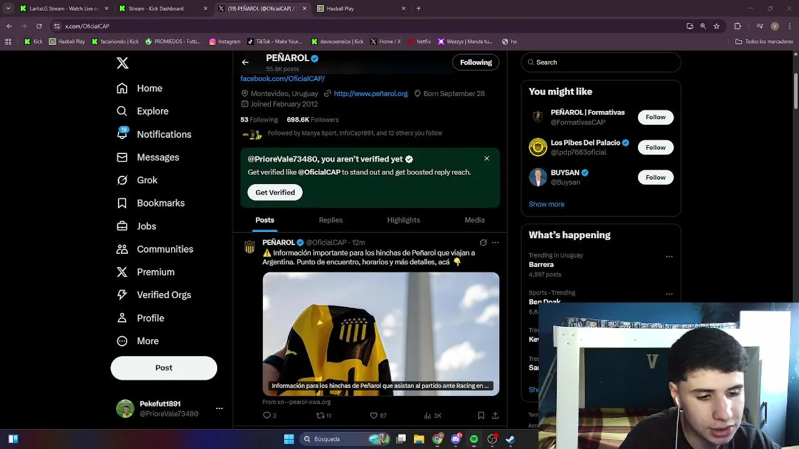Follow PEÑAROL | Formativas

(655, 117)
